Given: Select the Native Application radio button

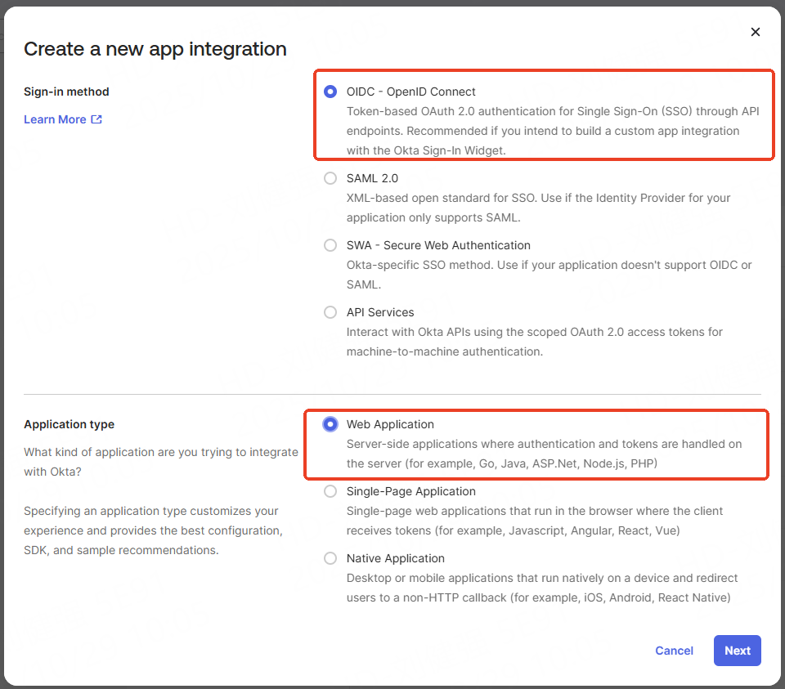Looking at the screenshot, I should tap(330, 558).
